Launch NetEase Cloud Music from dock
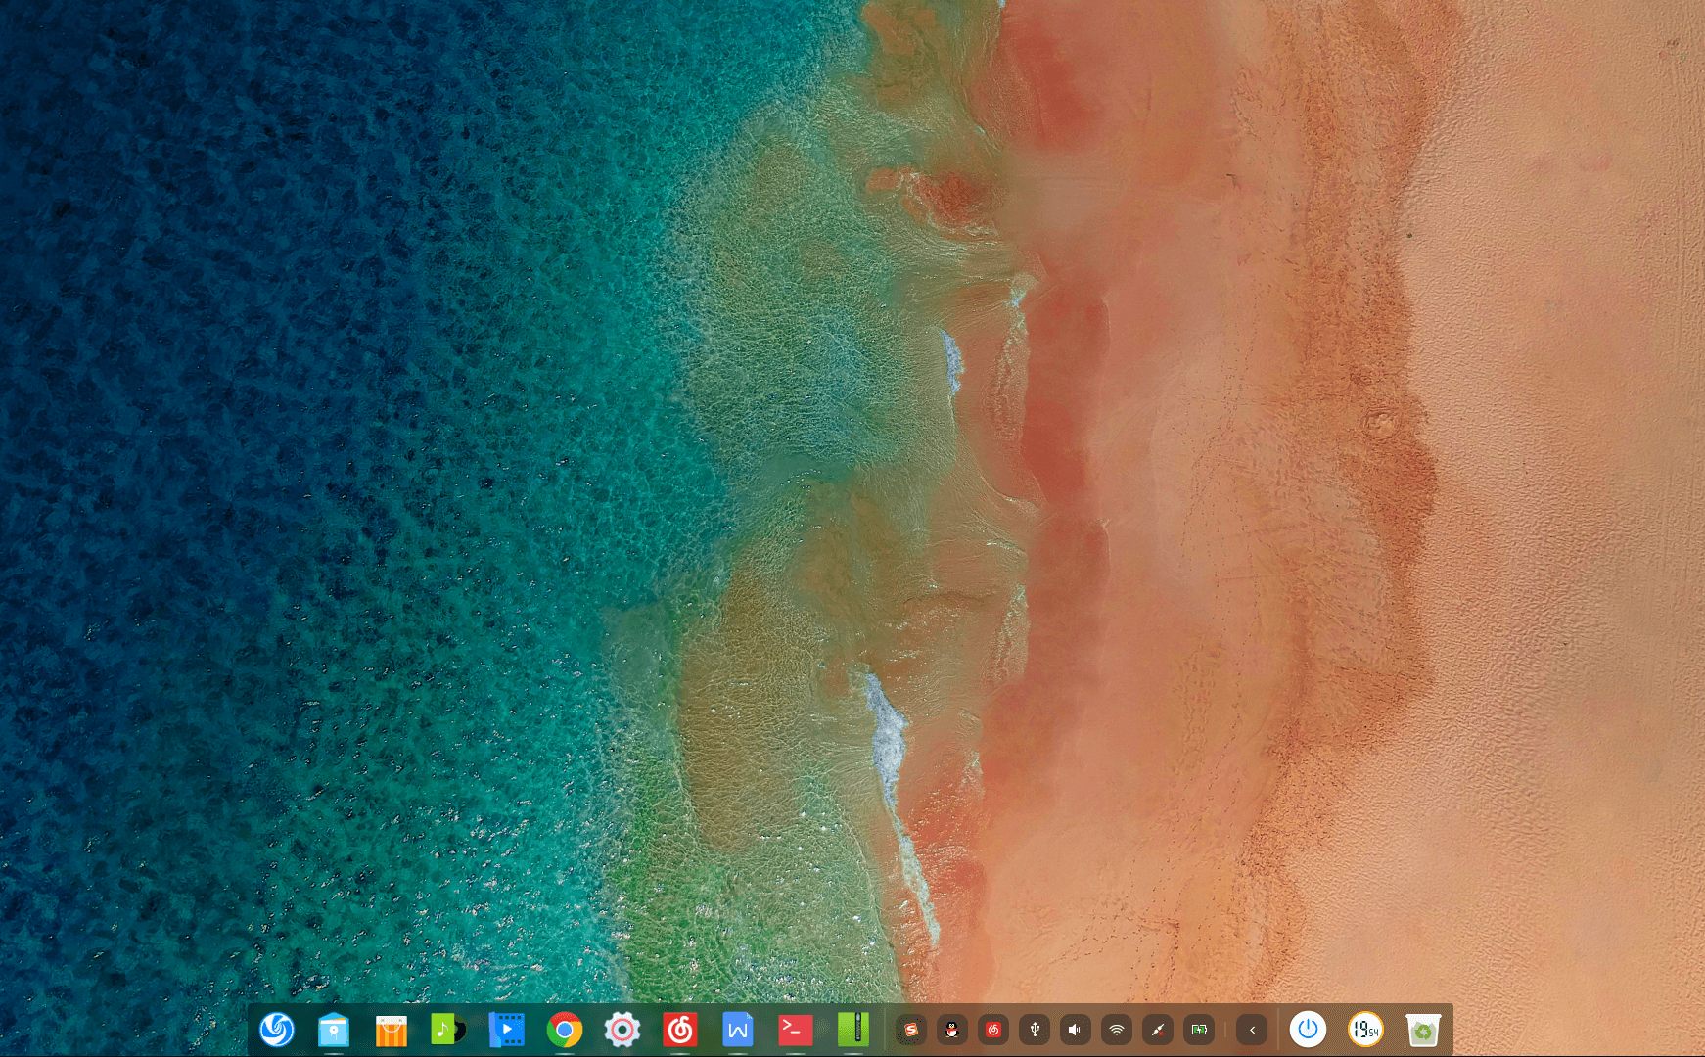 point(679,1030)
